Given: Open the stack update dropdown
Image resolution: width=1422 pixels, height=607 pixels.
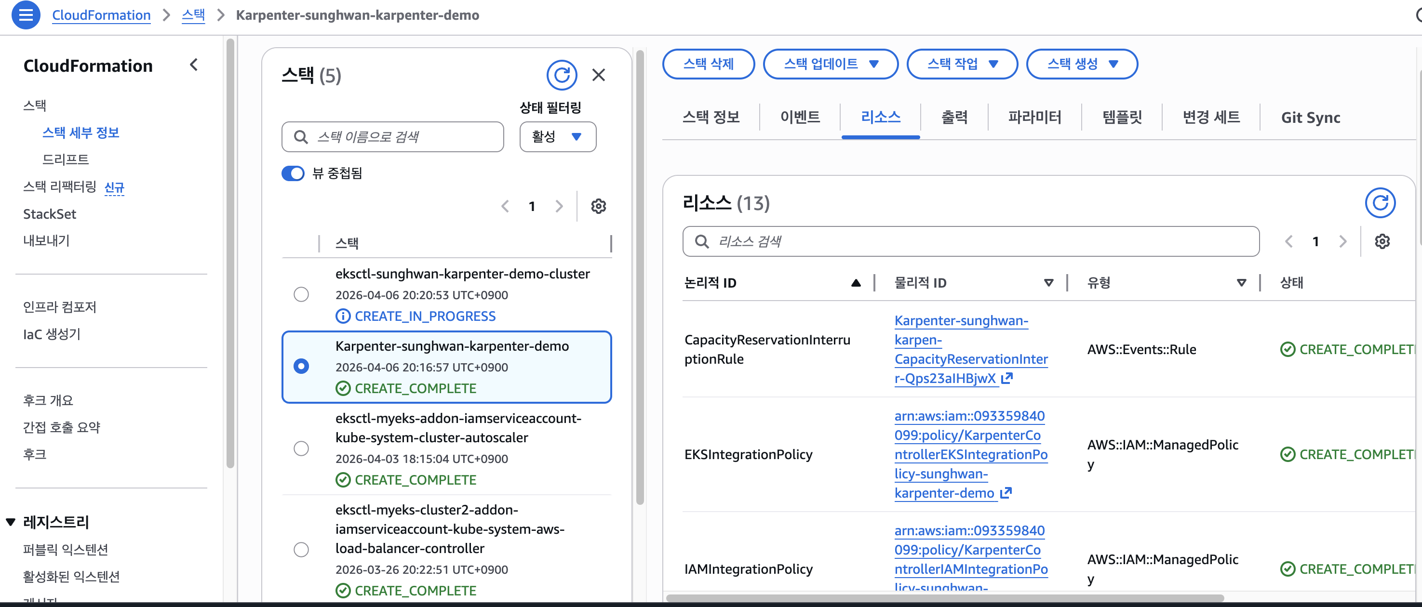Looking at the screenshot, I should pos(830,64).
